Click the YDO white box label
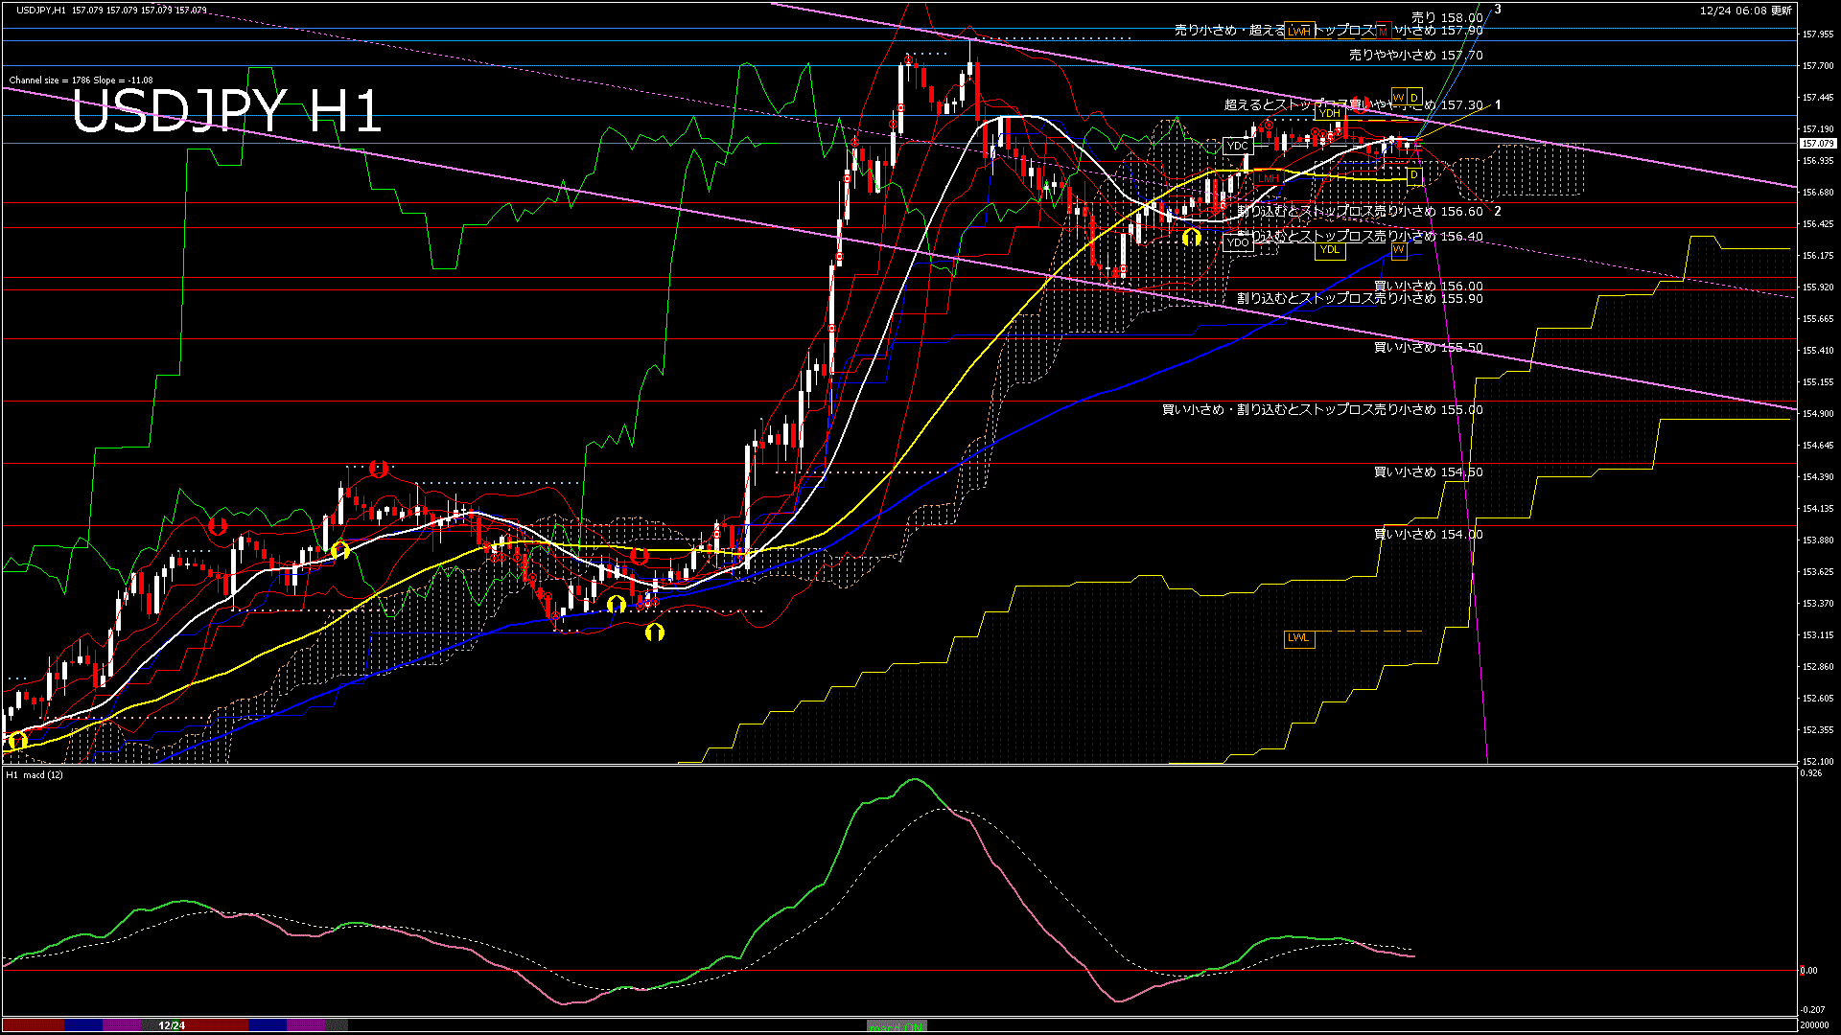 click(1238, 242)
